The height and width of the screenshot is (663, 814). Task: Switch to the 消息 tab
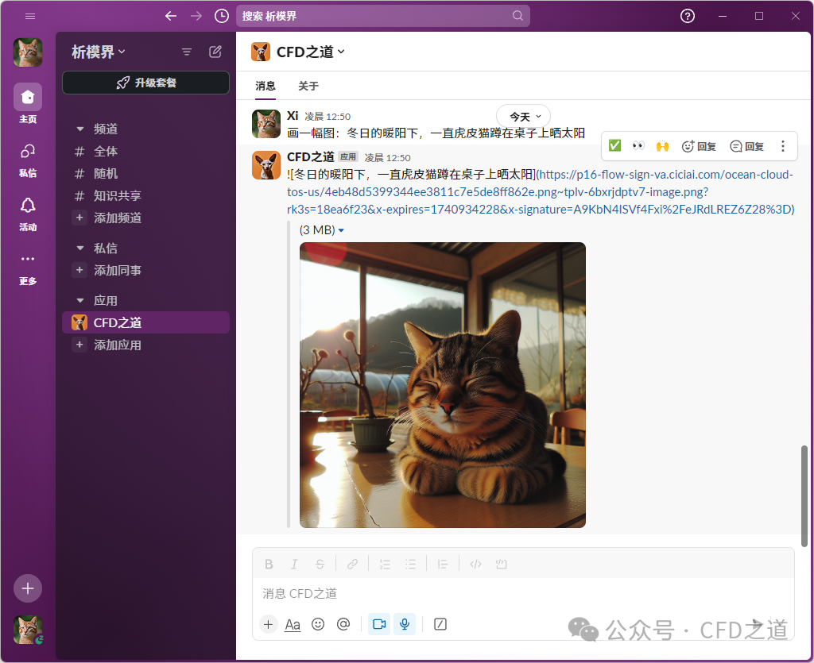(x=266, y=86)
